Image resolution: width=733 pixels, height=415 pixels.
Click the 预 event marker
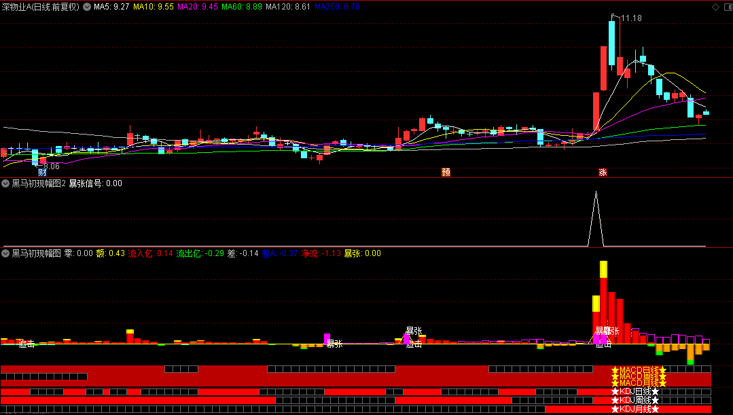[x=446, y=172]
